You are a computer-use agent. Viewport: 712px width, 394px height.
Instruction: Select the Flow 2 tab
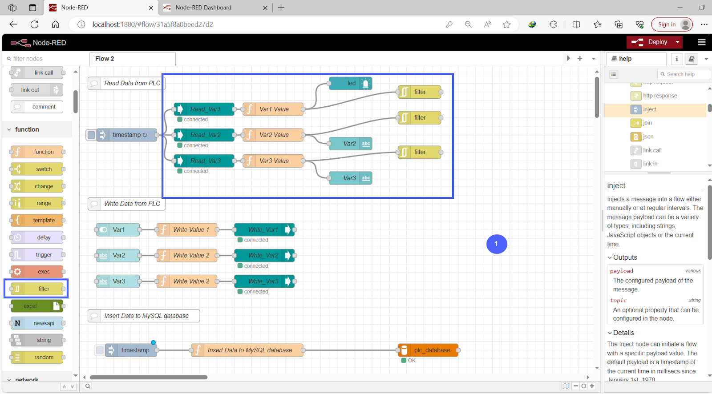(x=132, y=59)
